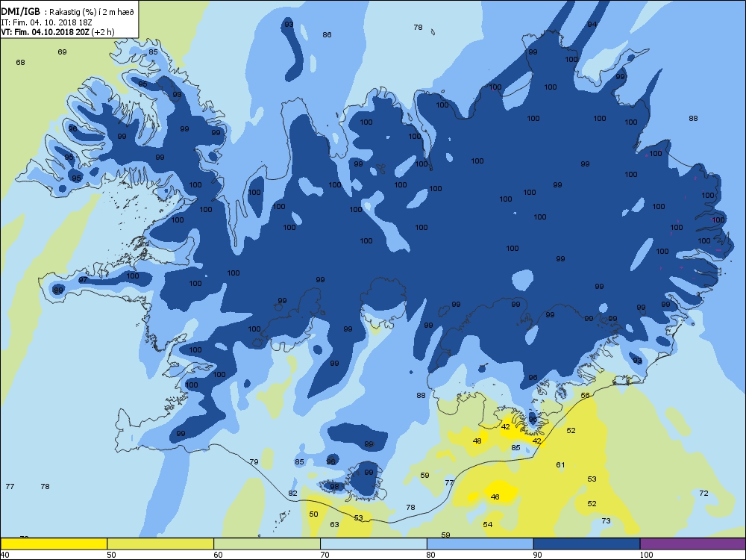Select the 'IT: Fim. 04. 10. 2018 18Z' line
The height and width of the screenshot is (560, 746).
[46, 22]
